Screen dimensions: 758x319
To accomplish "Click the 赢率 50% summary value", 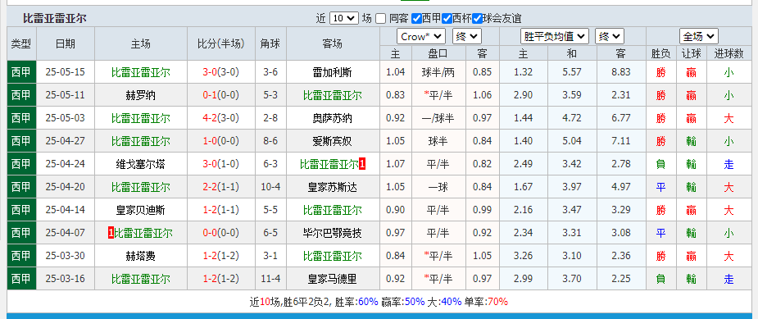I will (x=415, y=302).
